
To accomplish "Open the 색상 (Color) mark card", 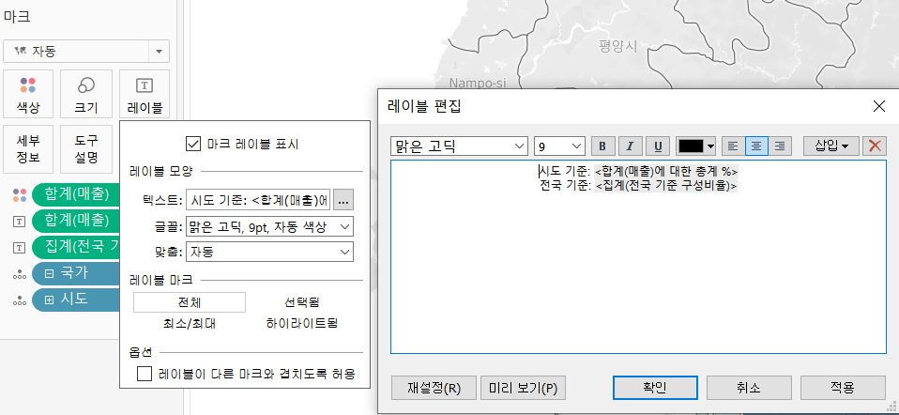I will coord(28,94).
